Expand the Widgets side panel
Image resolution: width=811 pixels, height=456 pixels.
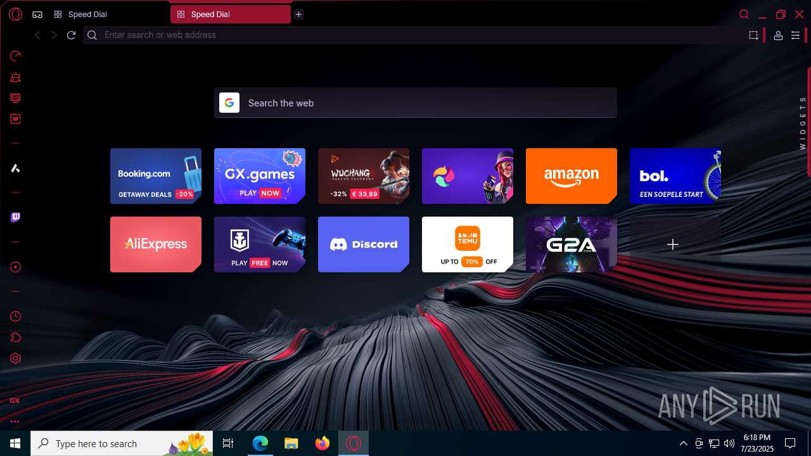[x=803, y=122]
